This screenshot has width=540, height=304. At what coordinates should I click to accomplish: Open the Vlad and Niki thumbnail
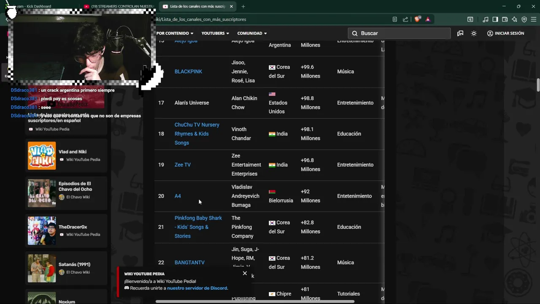[x=42, y=156]
